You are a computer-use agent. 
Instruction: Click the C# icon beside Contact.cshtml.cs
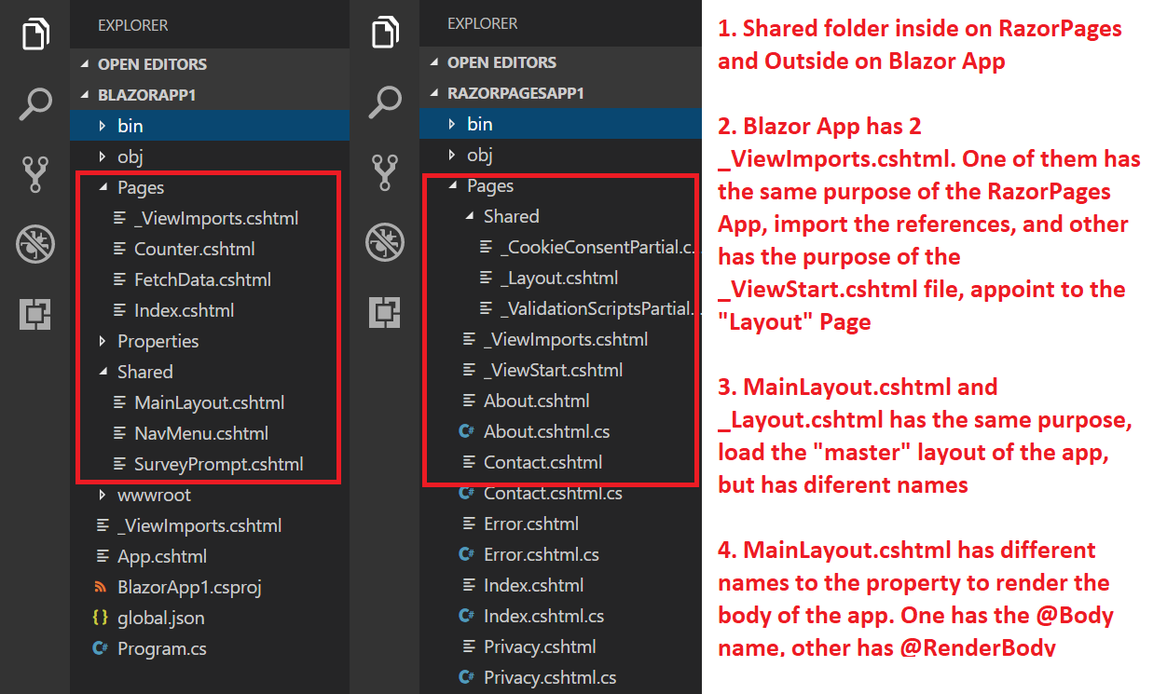[466, 493]
